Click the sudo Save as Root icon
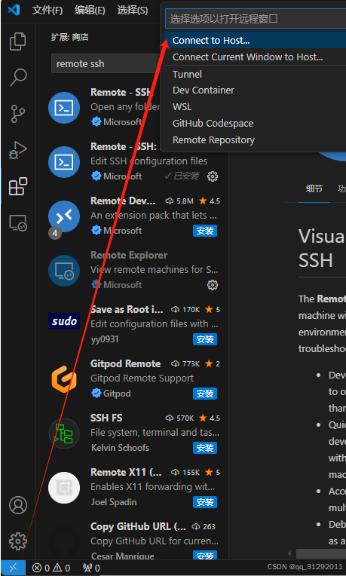346x576 pixels. [64, 321]
